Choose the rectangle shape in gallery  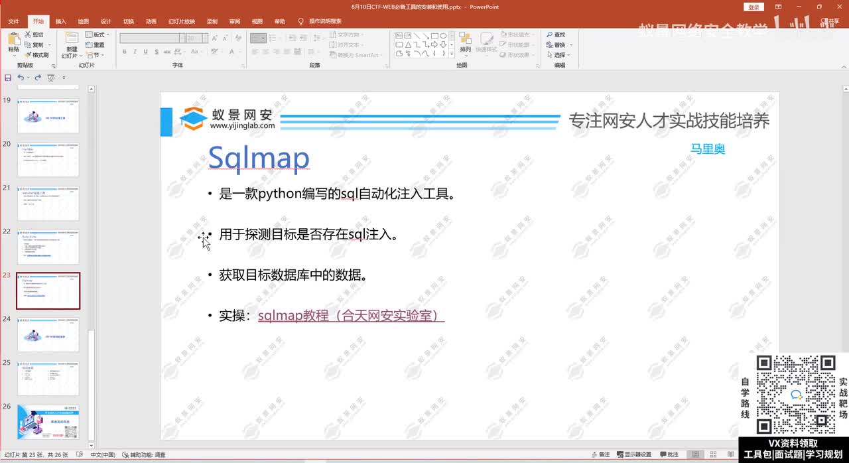(434, 35)
